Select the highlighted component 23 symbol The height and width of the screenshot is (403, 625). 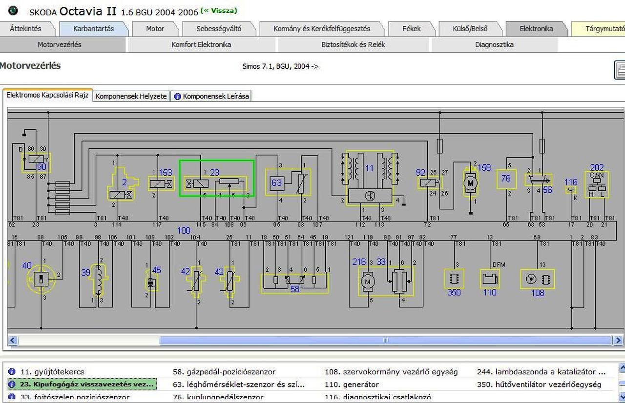[x=217, y=179]
